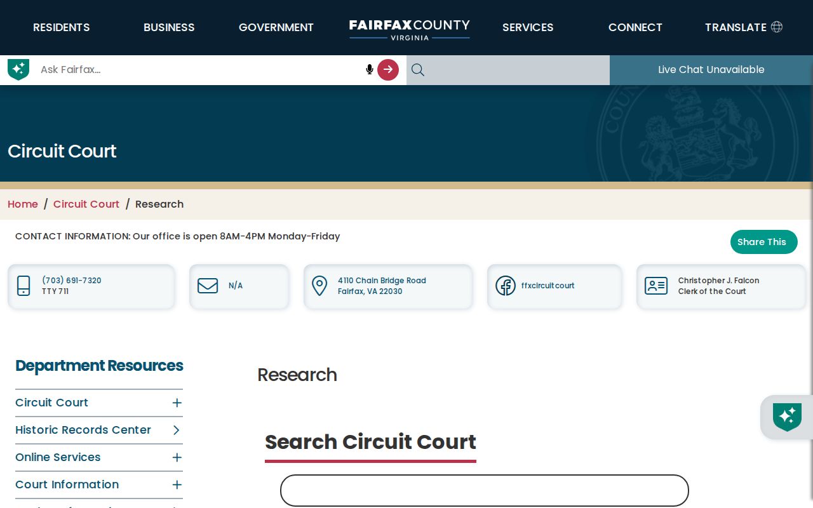Image resolution: width=813 pixels, height=508 pixels.
Task: Activate the microphone voice input icon
Action: coord(370,69)
